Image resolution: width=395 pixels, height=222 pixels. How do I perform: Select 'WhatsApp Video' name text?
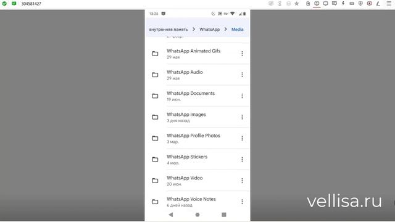185,178
